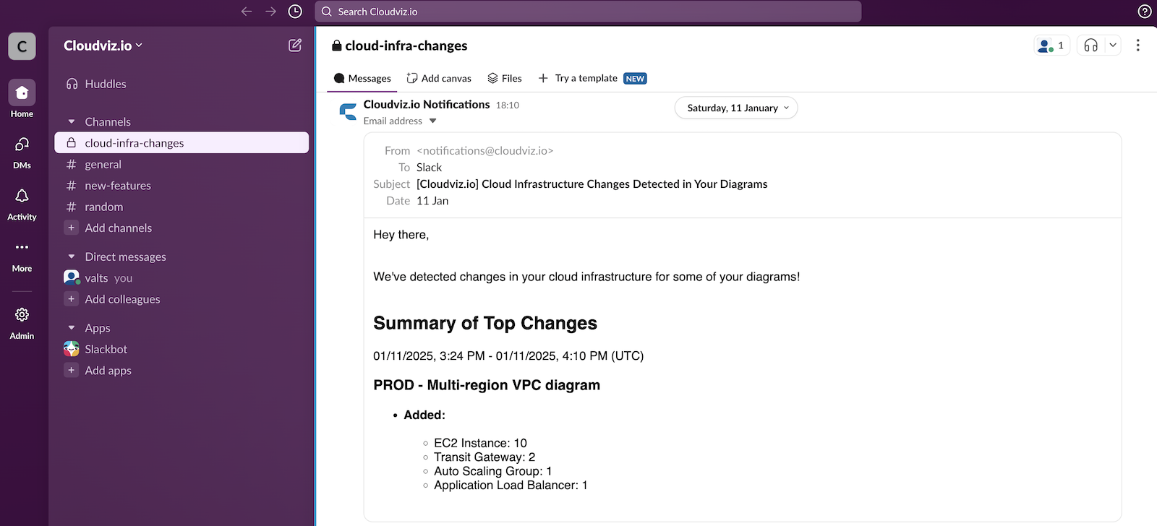Click the plus icon to add tab
The height and width of the screenshot is (526, 1157).
tap(543, 78)
